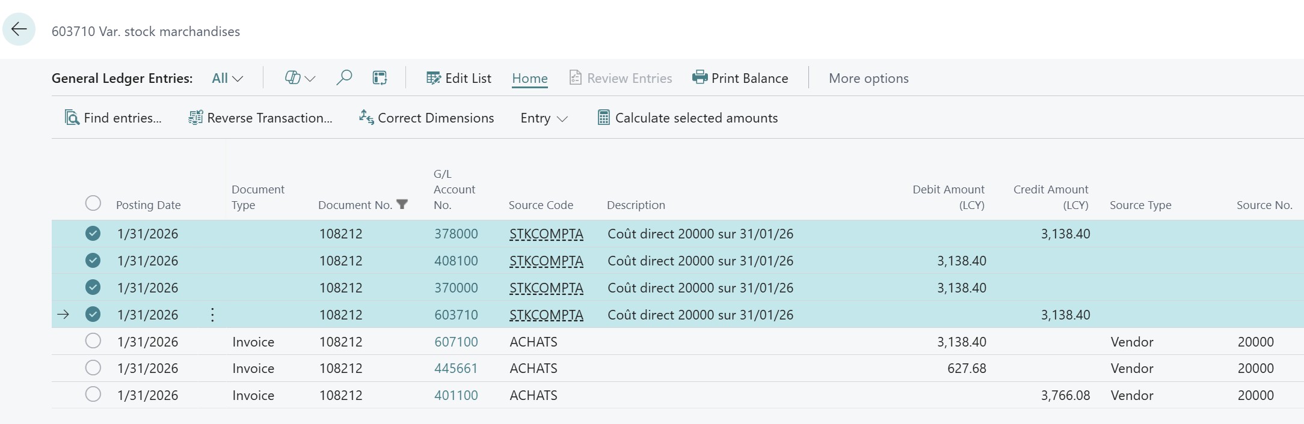Click the back arrow button
Viewport: 1304px width, 424px height.
click(x=19, y=29)
